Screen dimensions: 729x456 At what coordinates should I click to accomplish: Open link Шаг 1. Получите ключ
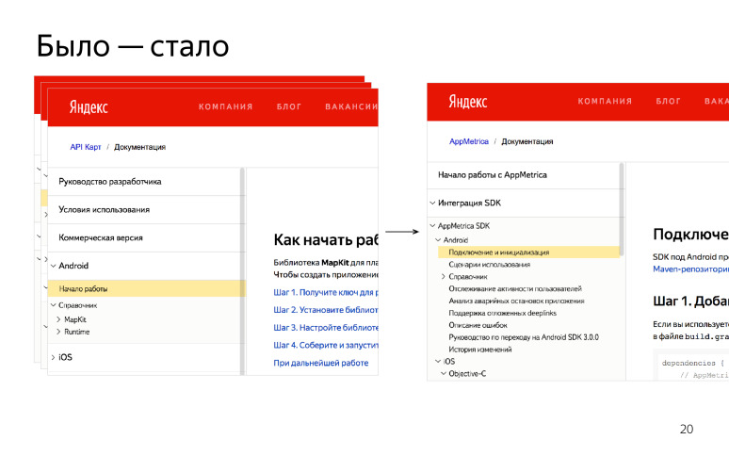pos(326,292)
